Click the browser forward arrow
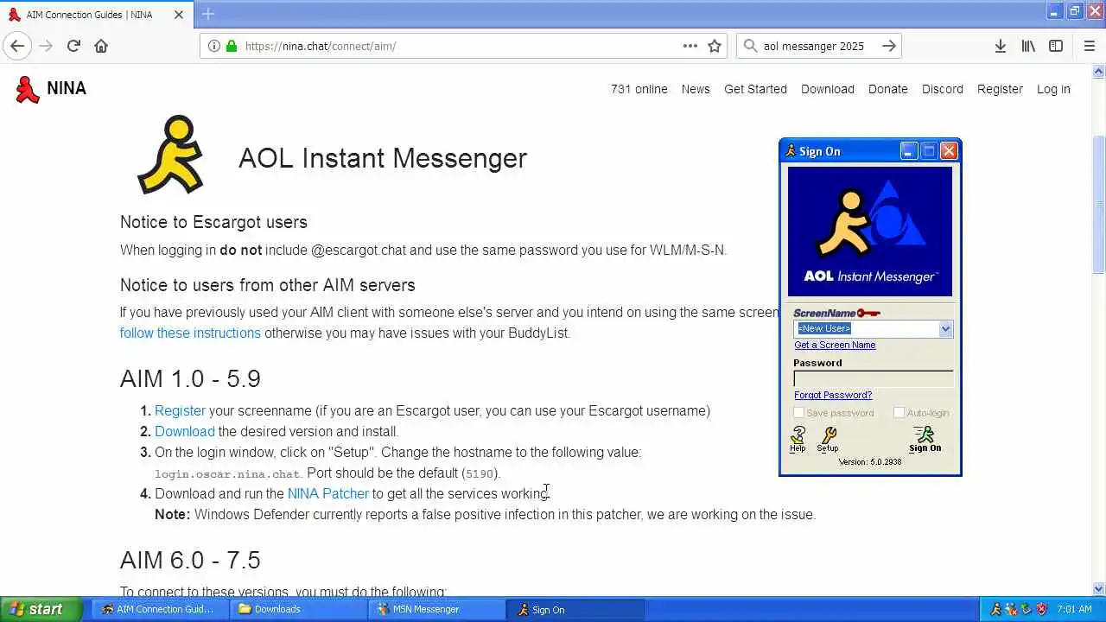The image size is (1106, 622). click(x=46, y=46)
